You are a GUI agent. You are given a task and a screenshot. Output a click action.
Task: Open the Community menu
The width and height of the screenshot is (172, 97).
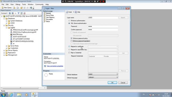40,4
